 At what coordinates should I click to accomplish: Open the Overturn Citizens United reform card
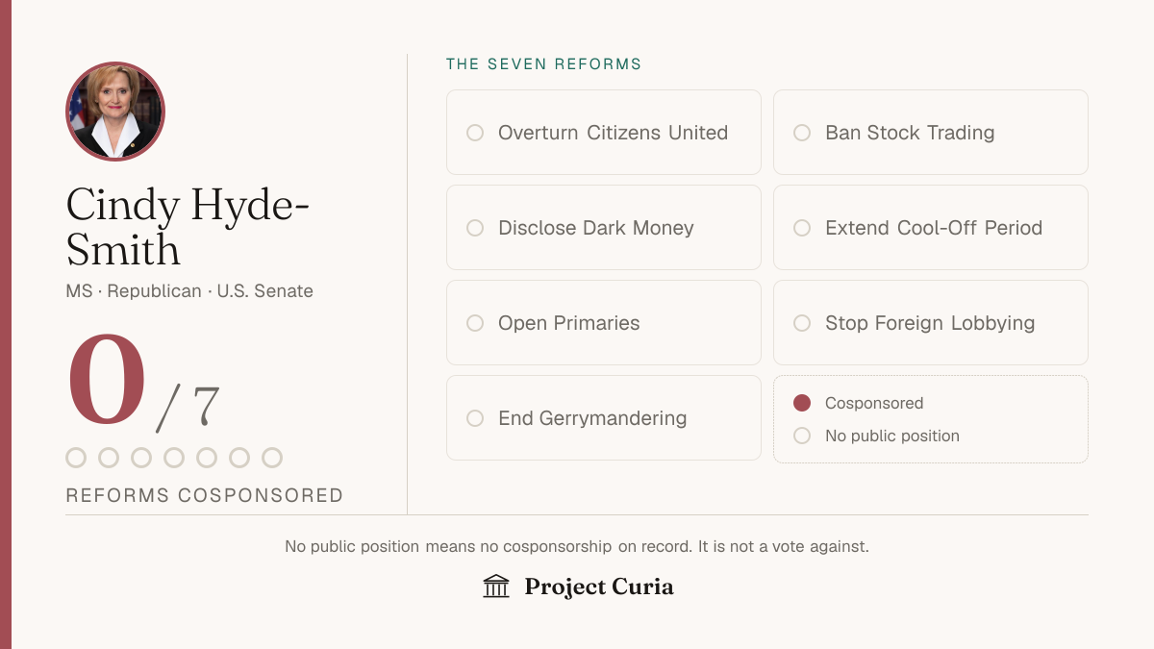click(x=604, y=133)
